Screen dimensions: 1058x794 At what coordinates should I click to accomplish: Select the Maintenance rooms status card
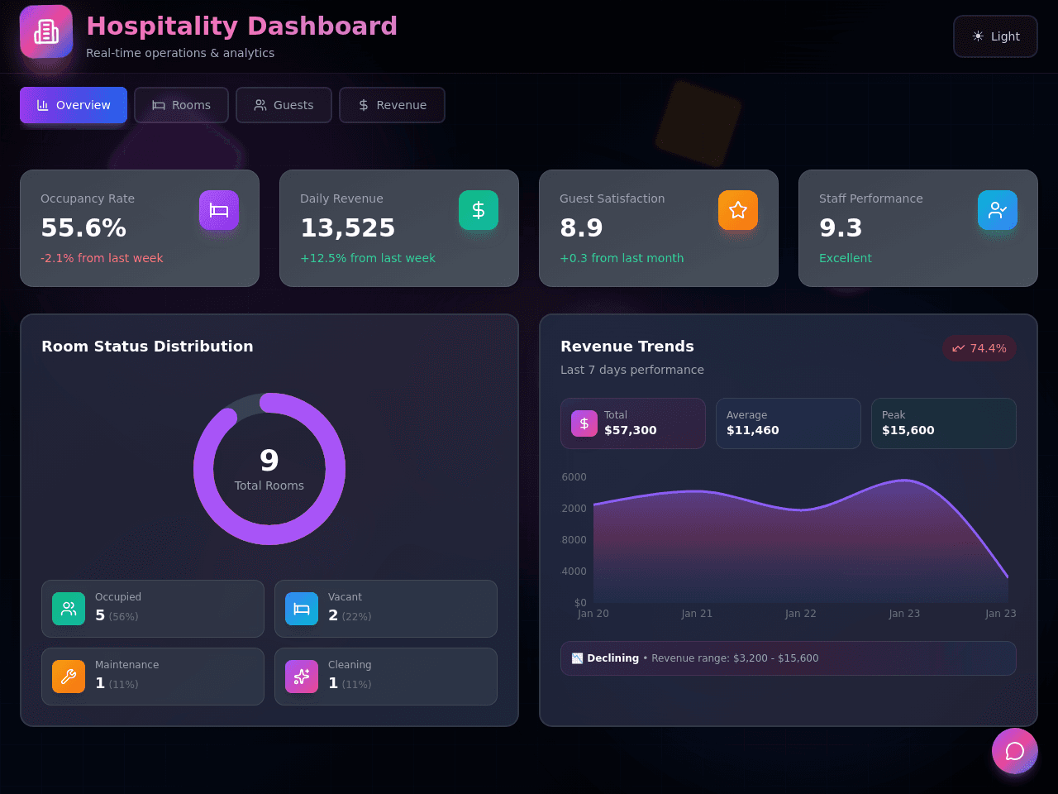(153, 677)
